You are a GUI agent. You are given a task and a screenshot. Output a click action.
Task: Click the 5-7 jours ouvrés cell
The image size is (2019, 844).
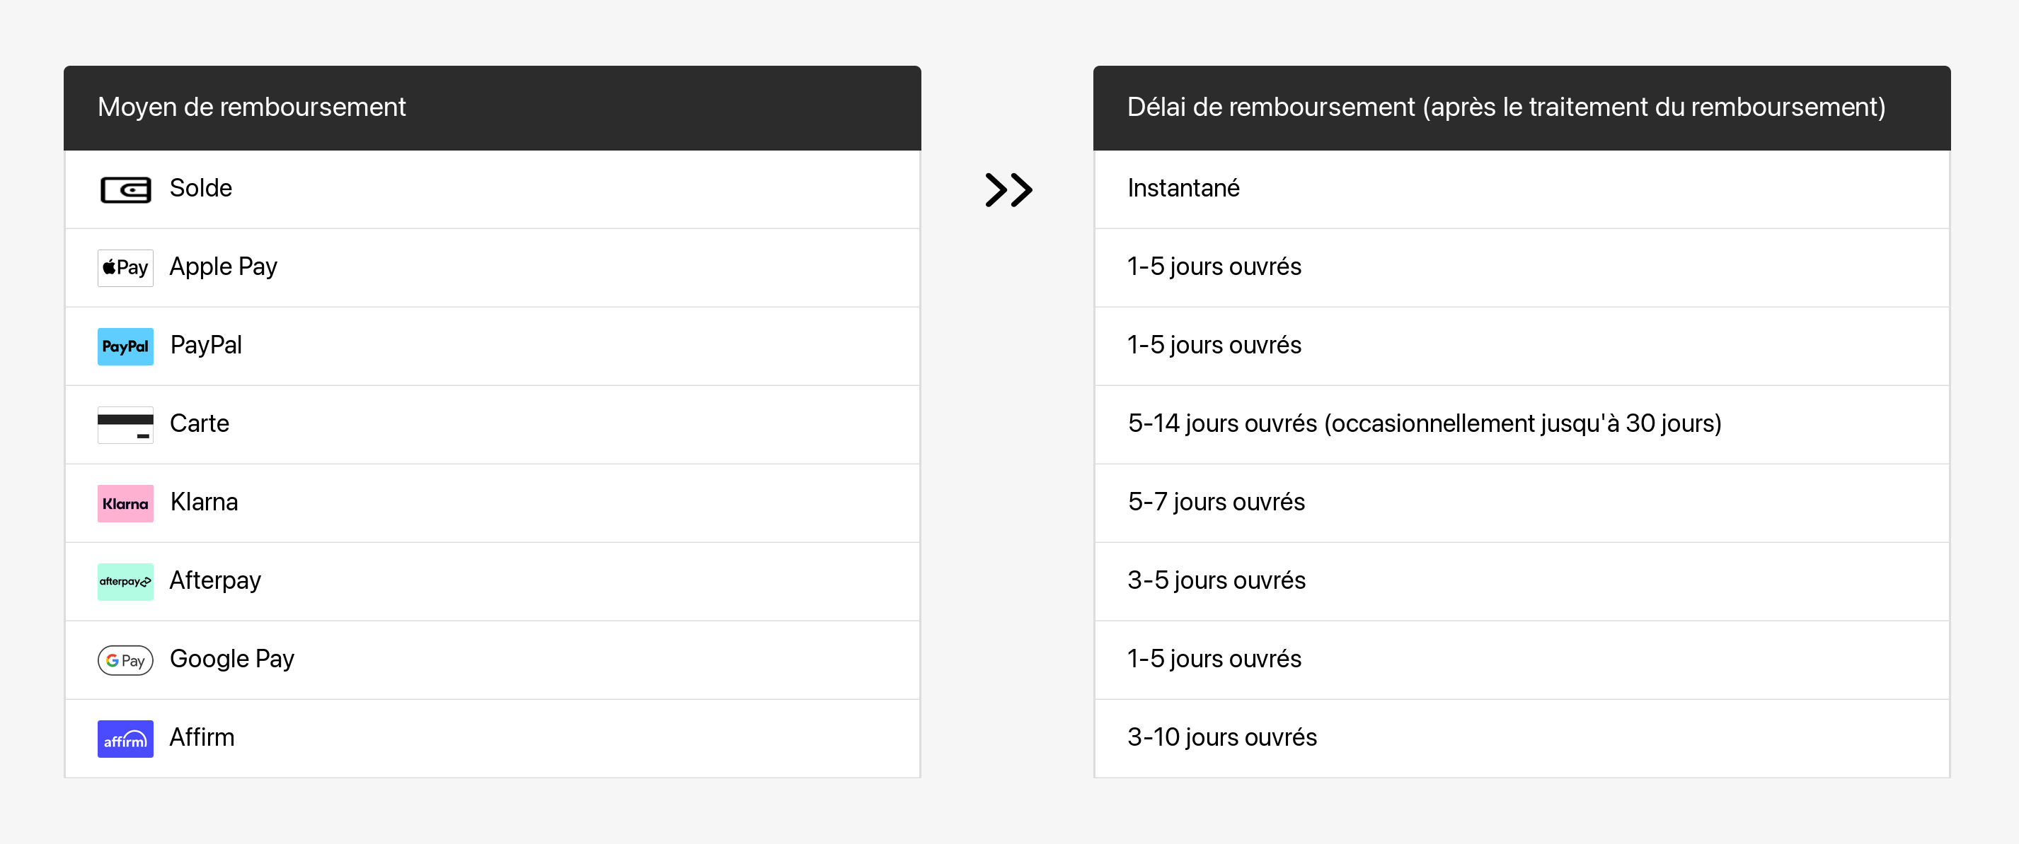pyautogui.click(x=1216, y=502)
